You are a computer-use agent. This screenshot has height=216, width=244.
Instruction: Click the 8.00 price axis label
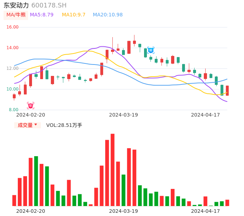[x=14, y=110]
